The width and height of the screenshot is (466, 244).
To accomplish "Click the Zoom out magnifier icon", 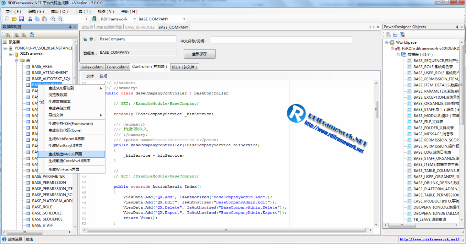I will click(x=60, y=19).
